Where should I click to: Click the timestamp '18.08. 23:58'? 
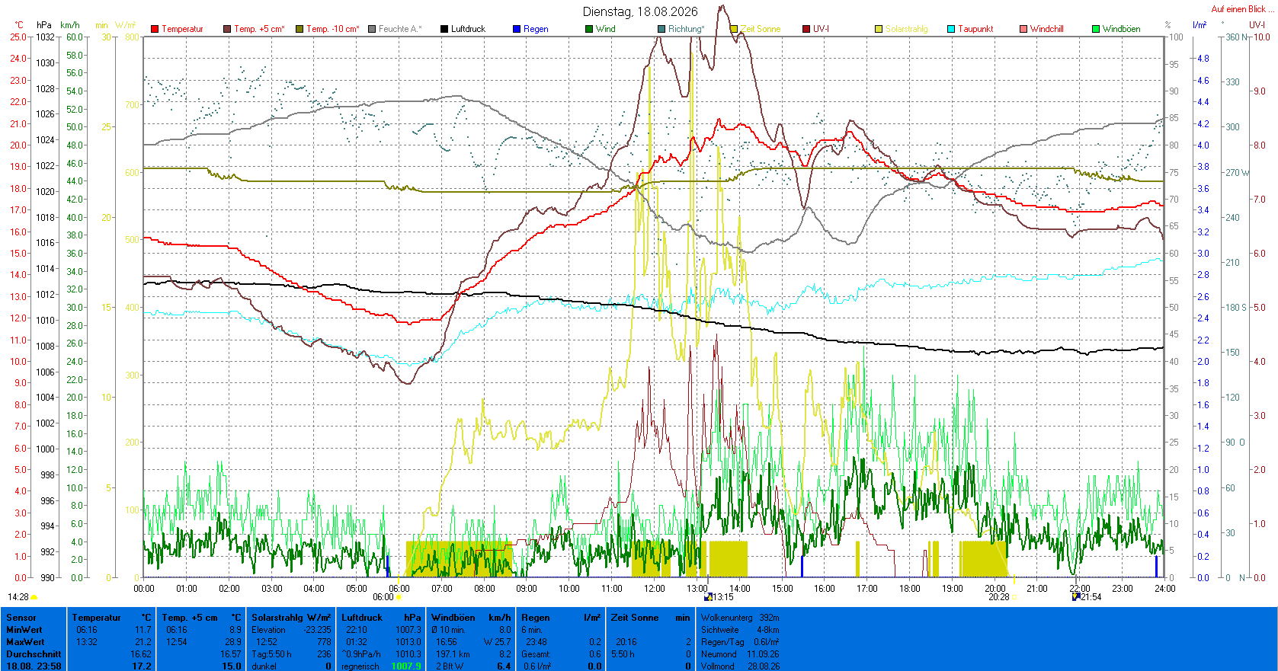(34, 666)
